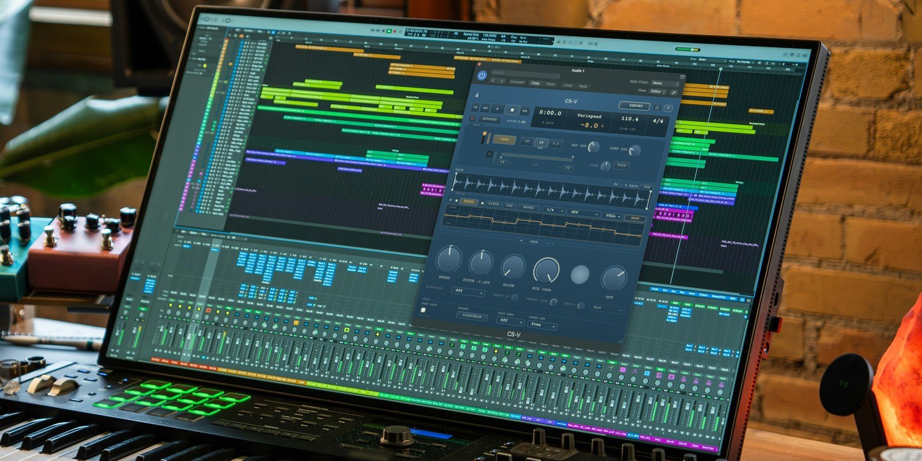Open the 1/4 grid dropdown
922x461 pixels.
[x=553, y=210]
